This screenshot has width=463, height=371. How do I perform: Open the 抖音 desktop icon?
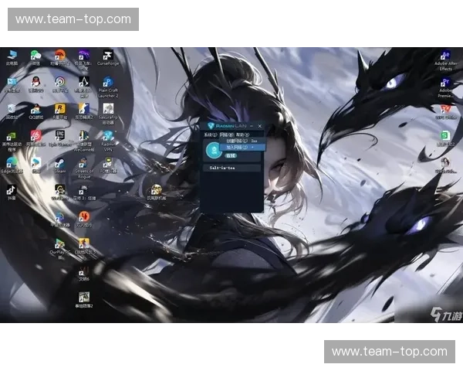pos(12,189)
